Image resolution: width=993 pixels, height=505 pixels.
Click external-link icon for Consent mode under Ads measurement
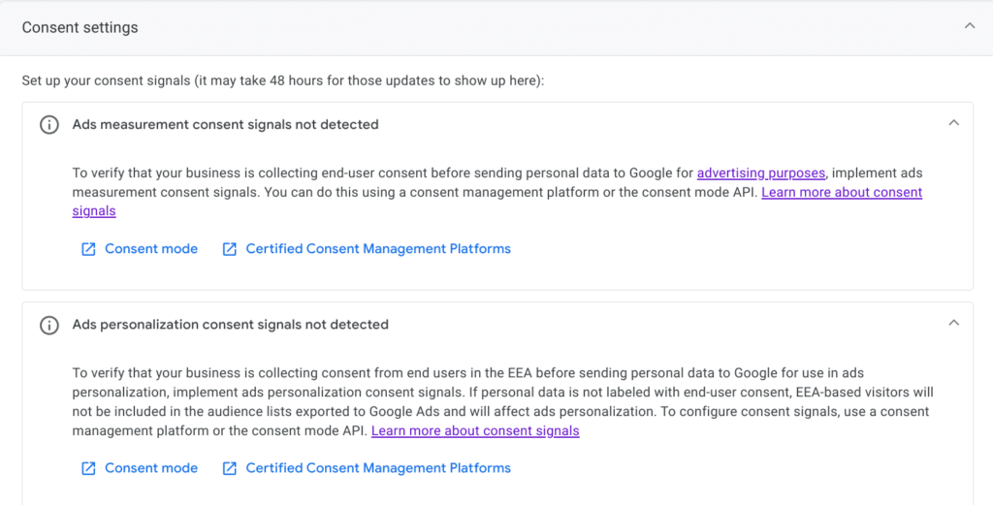tap(88, 249)
